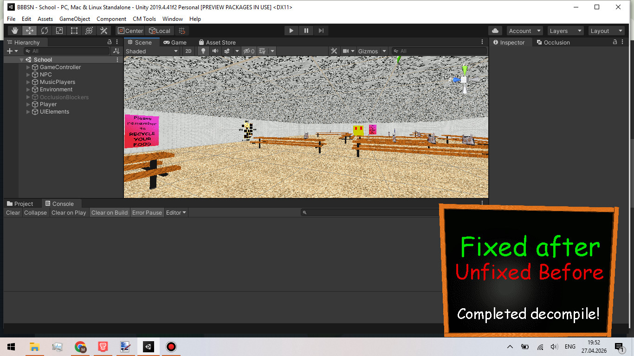The height and width of the screenshot is (356, 634).
Task: Open Unity Collab cloud services
Action: [x=495, y=31]
